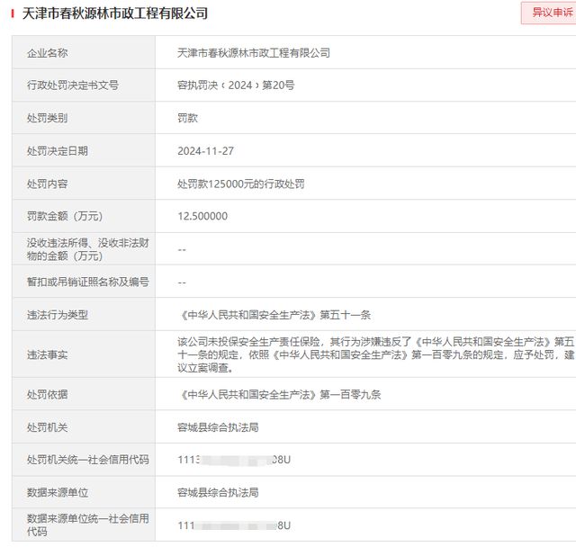Select the date 2024-11-27
Viewport: 576px width, 556px height.
pyautogui.click(x=206, y=151)
